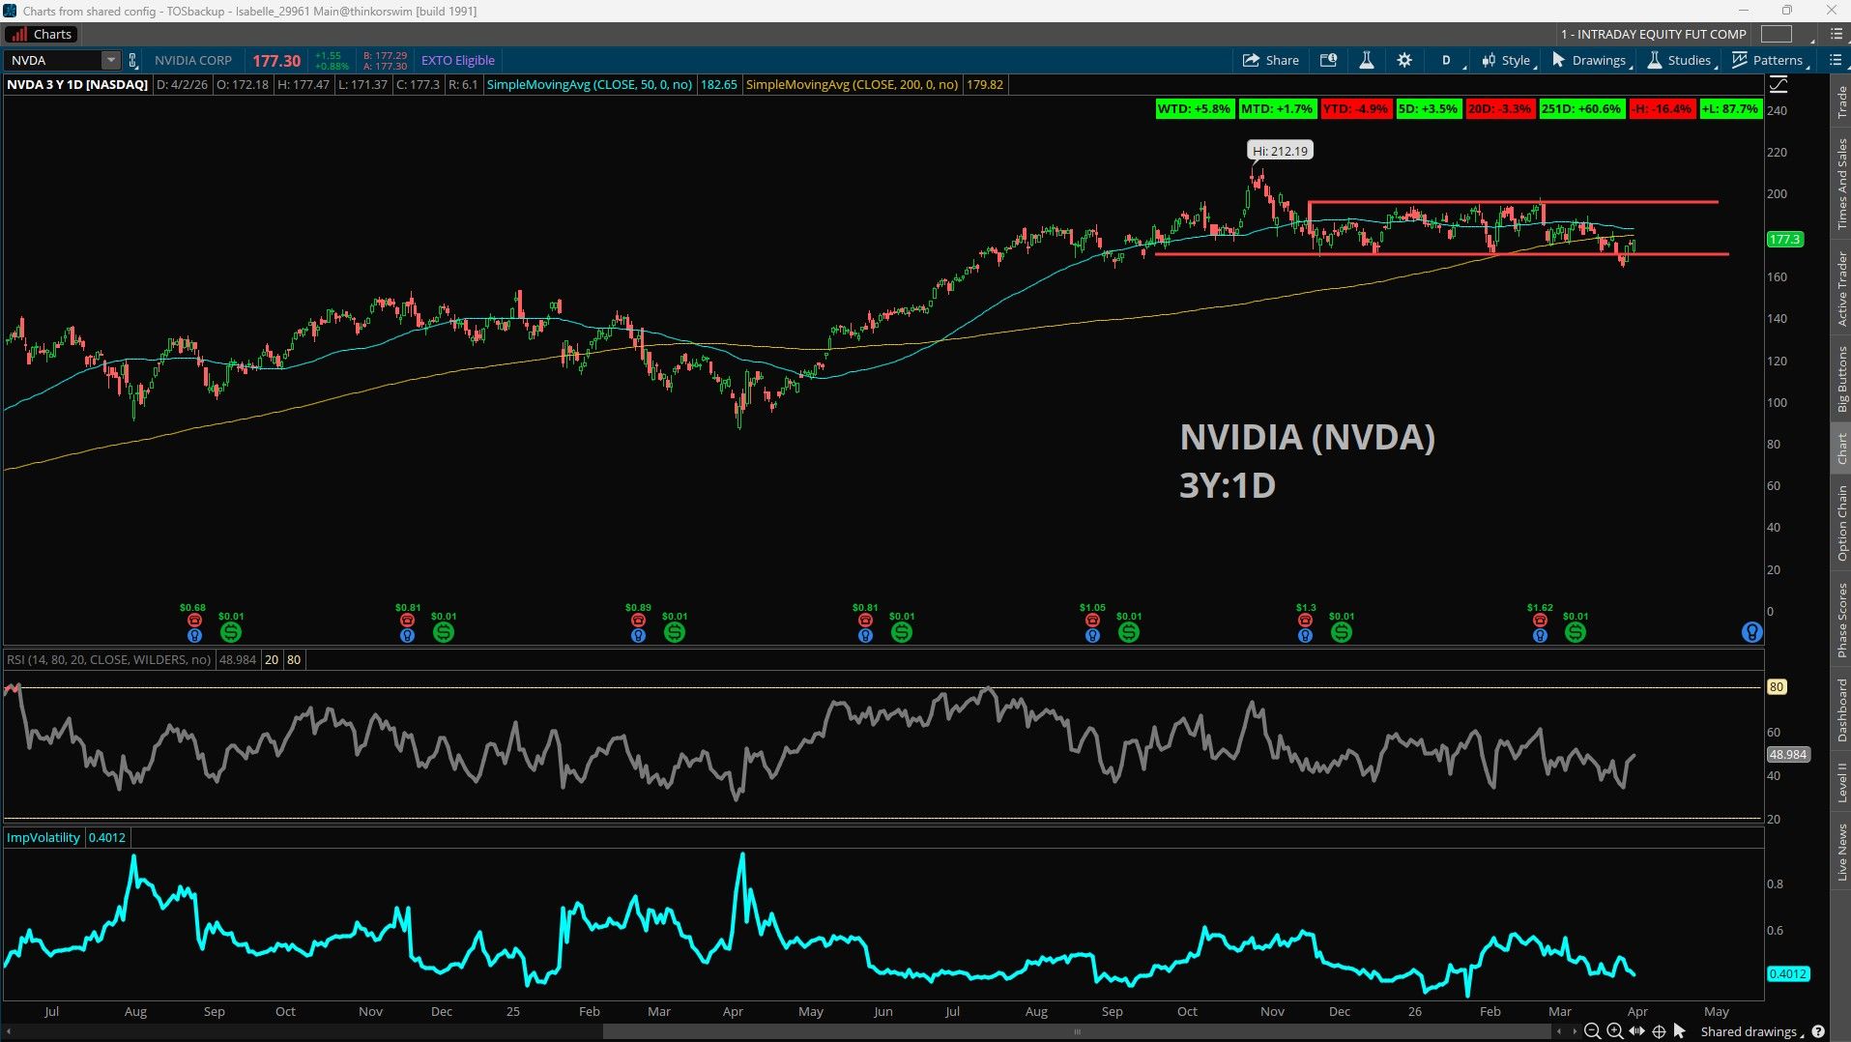Click the EXTO Eligible label
The height and width of the screenshot is (1042, 1851).
pos(458,60)
